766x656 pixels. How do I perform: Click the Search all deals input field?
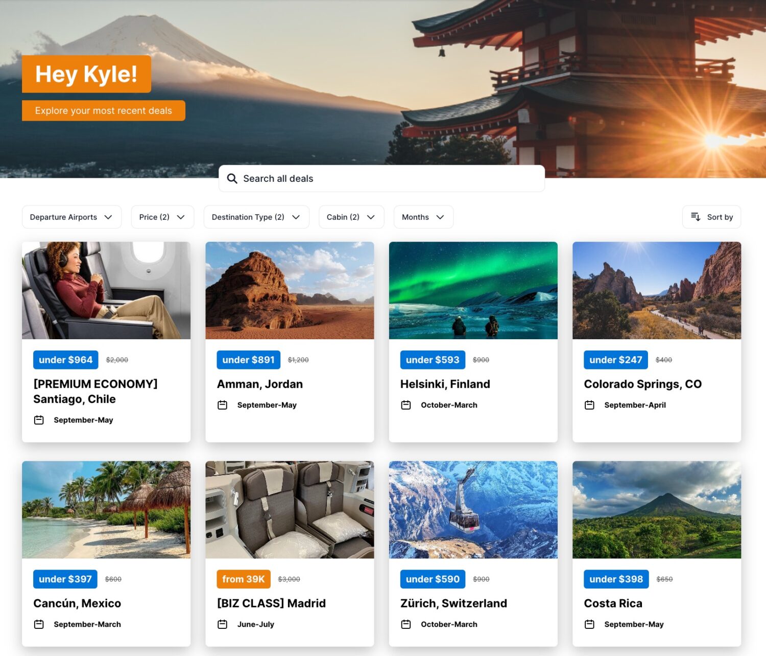click(x=381, y=178)
